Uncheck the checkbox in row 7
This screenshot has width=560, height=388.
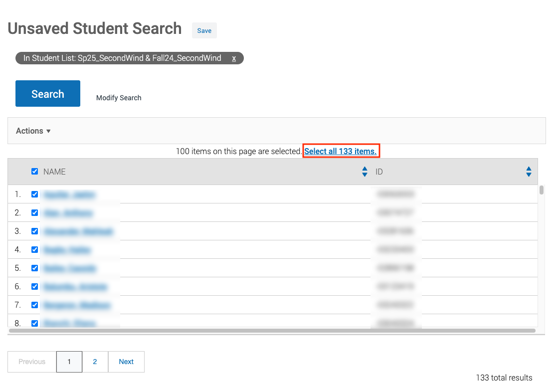[34, 305]
